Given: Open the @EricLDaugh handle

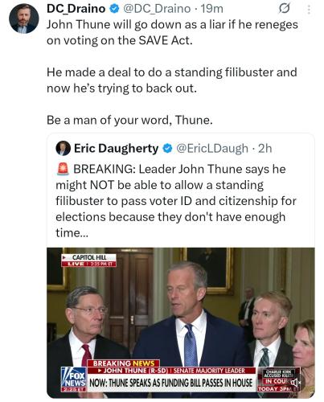Looking at the screenshot, I should tap(212, 148).
